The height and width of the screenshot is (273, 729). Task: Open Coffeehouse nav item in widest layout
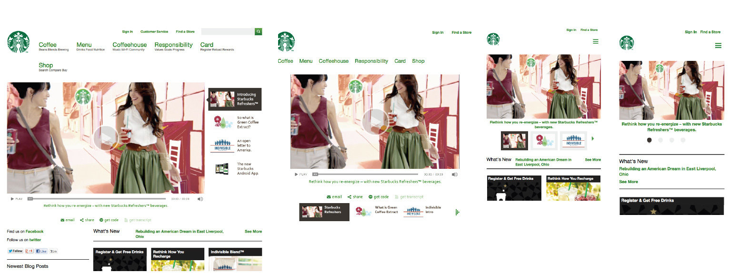tap(130, 45)
